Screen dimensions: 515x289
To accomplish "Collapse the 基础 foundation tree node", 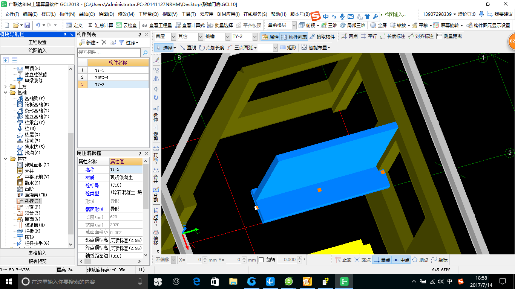I will [5, 93].
